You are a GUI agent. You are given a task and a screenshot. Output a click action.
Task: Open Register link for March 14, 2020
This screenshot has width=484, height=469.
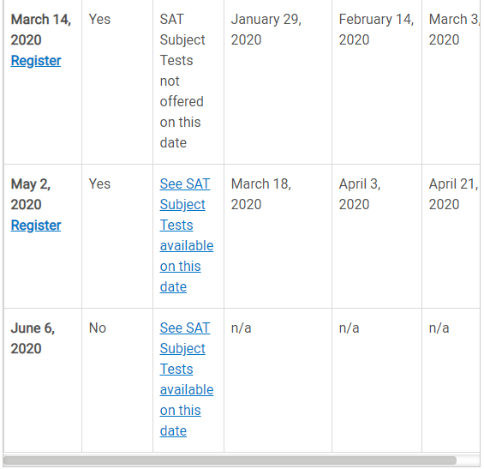point(36,61)
